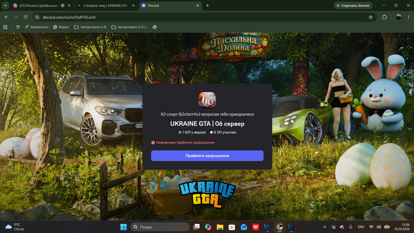Open site information icon in address bar
Image resolution: width=414 pixels, height=233 pixels.
(37, 17)
